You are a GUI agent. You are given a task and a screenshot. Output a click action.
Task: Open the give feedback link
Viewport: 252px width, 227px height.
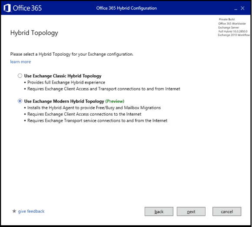(31, 211)
